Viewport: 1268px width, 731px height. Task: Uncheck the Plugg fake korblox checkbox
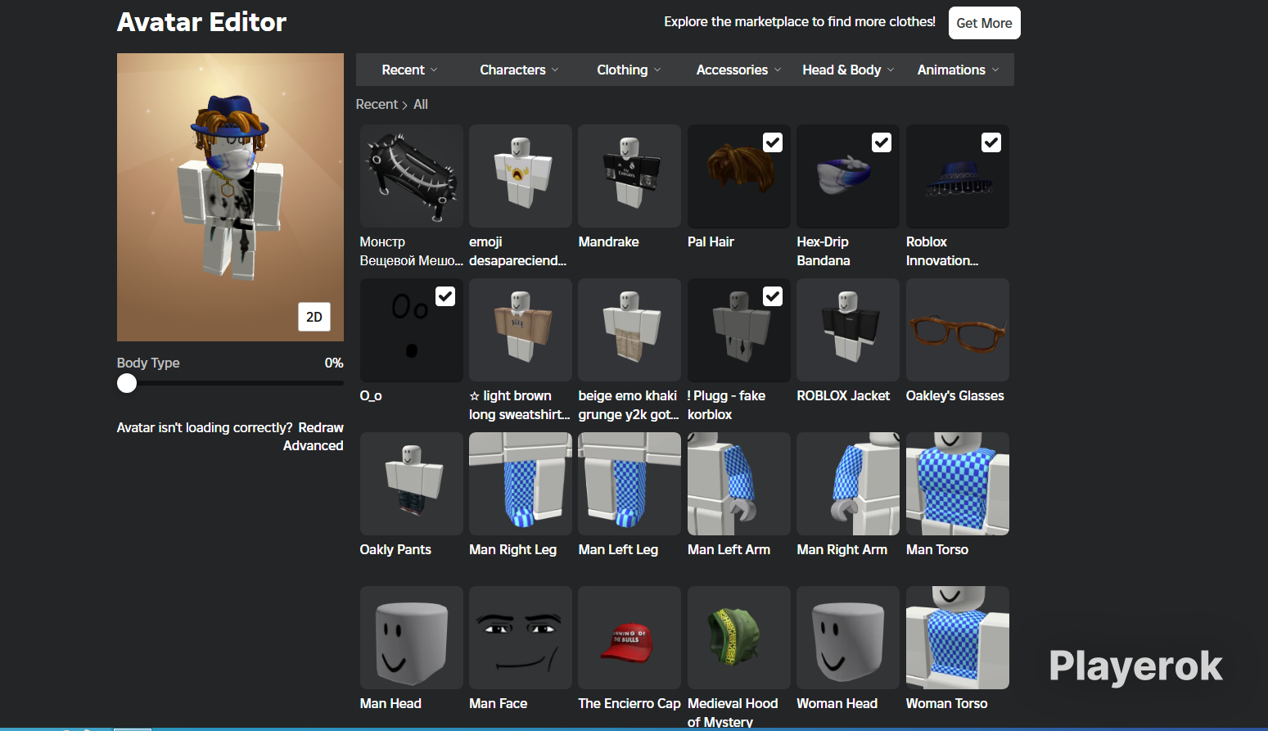click(773, 296)
